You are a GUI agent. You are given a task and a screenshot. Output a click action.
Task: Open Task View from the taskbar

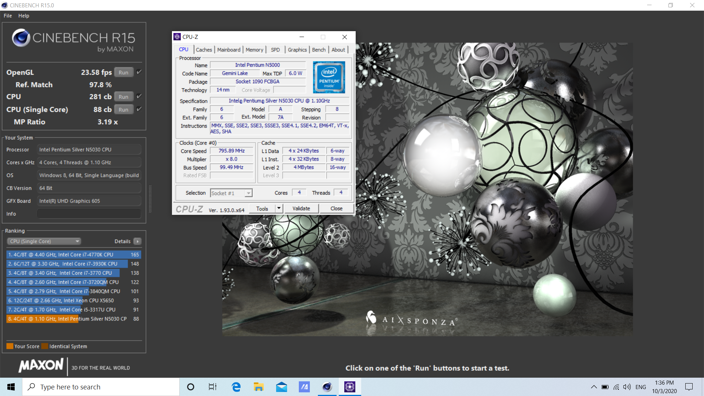[213, 387]
